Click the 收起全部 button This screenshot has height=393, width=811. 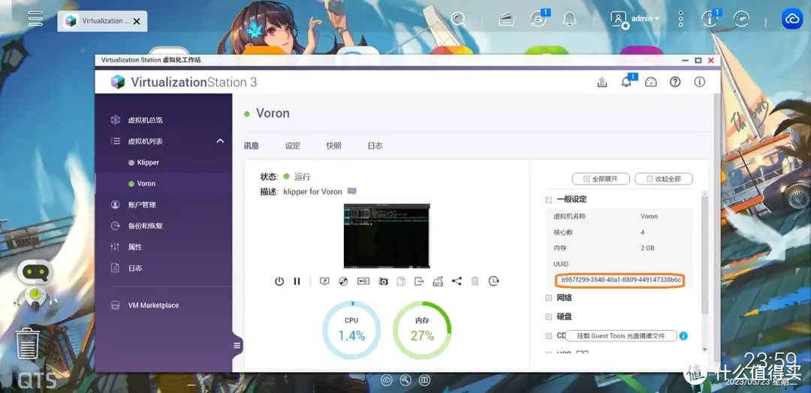(x=664, y=178)
